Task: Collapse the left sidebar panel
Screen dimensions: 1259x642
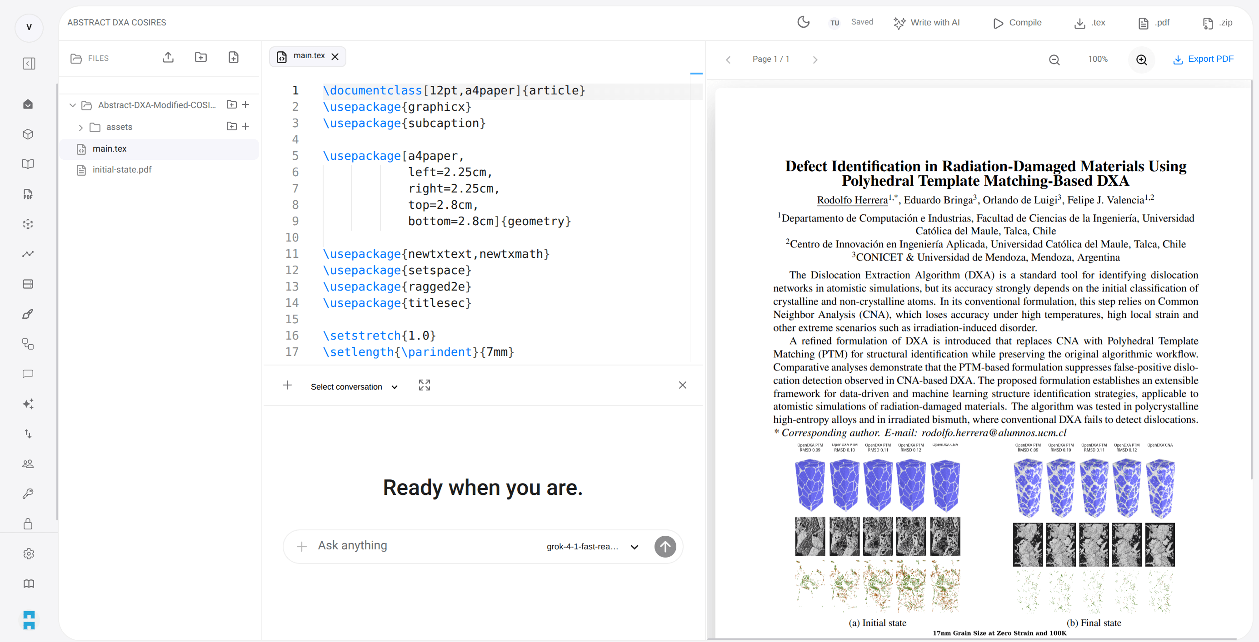Action: click(x=29, y=64)
